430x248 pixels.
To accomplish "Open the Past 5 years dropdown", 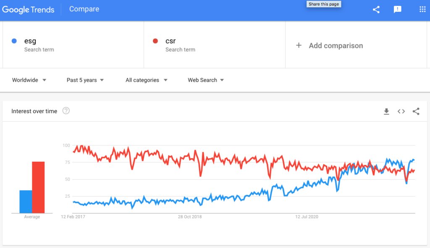I will [85, 80].
